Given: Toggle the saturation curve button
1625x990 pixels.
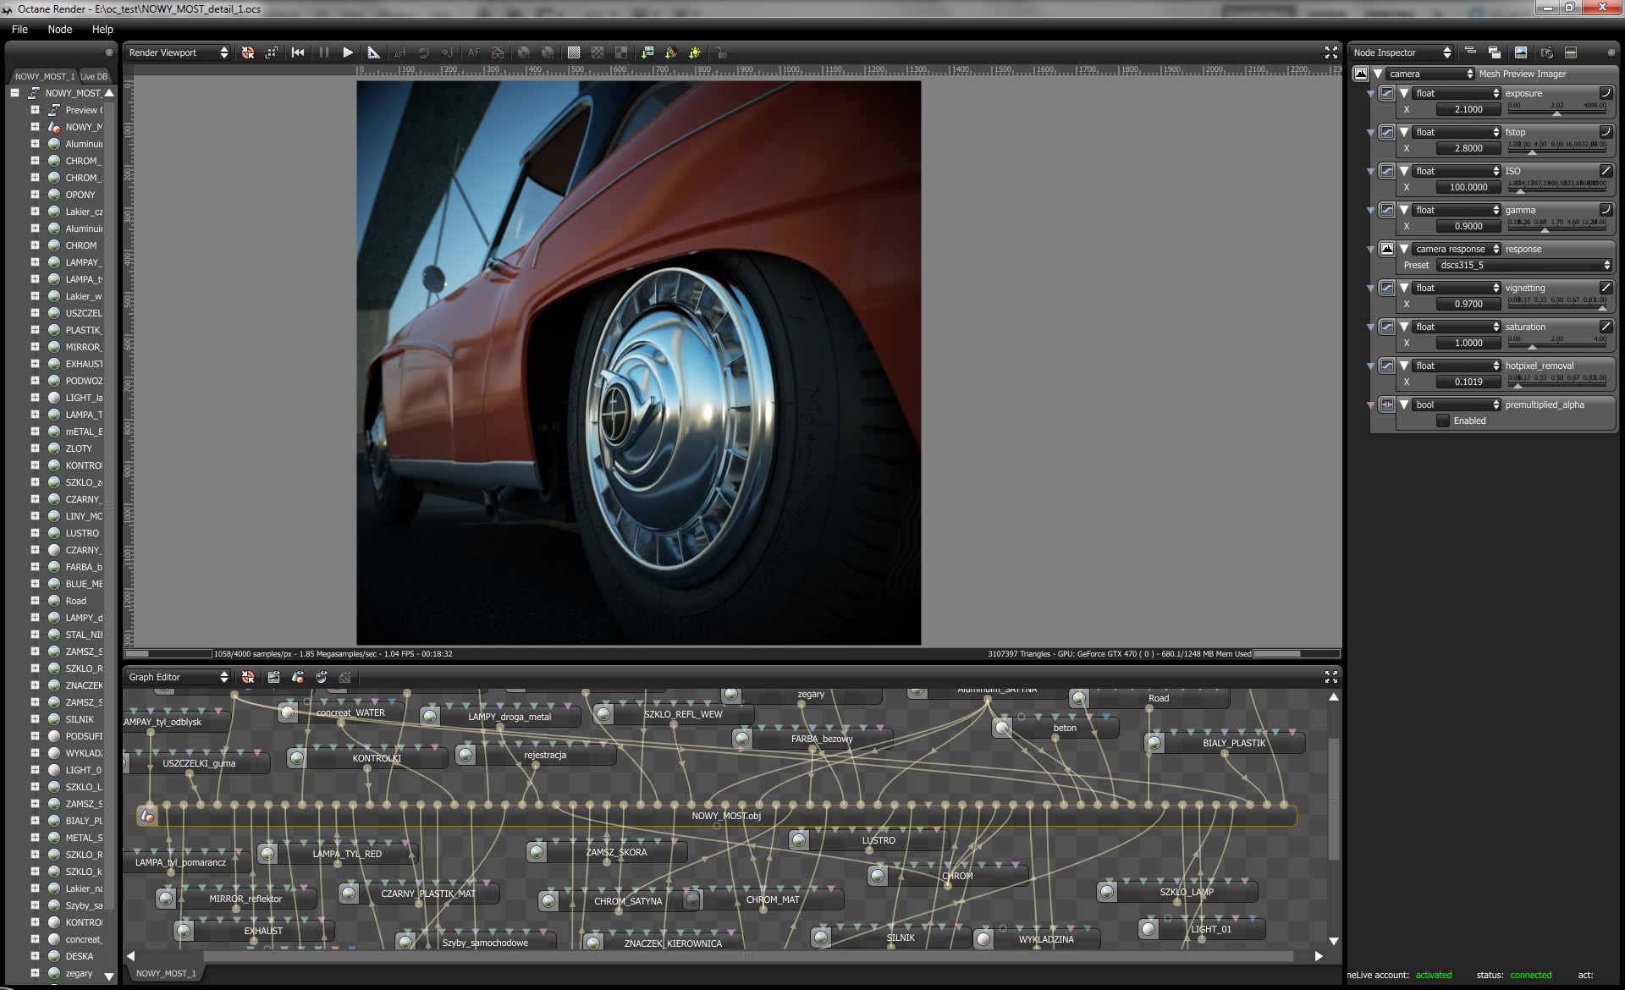Looking at the screenshot, I should (x=1605, y=327).
